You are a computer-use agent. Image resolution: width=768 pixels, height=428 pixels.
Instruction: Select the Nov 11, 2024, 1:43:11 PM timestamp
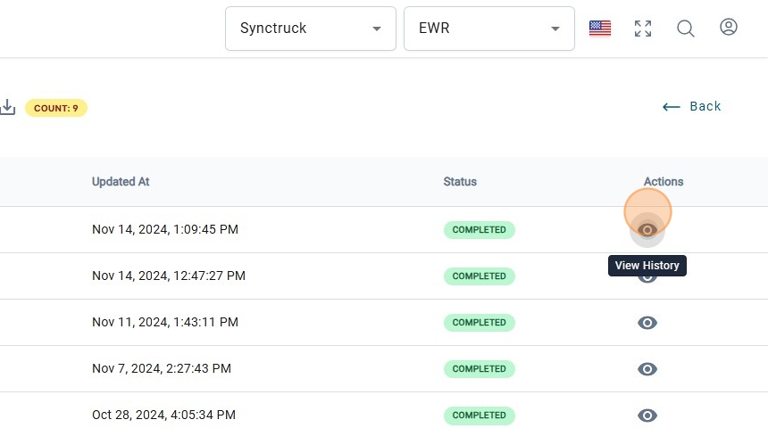point(165,323)
